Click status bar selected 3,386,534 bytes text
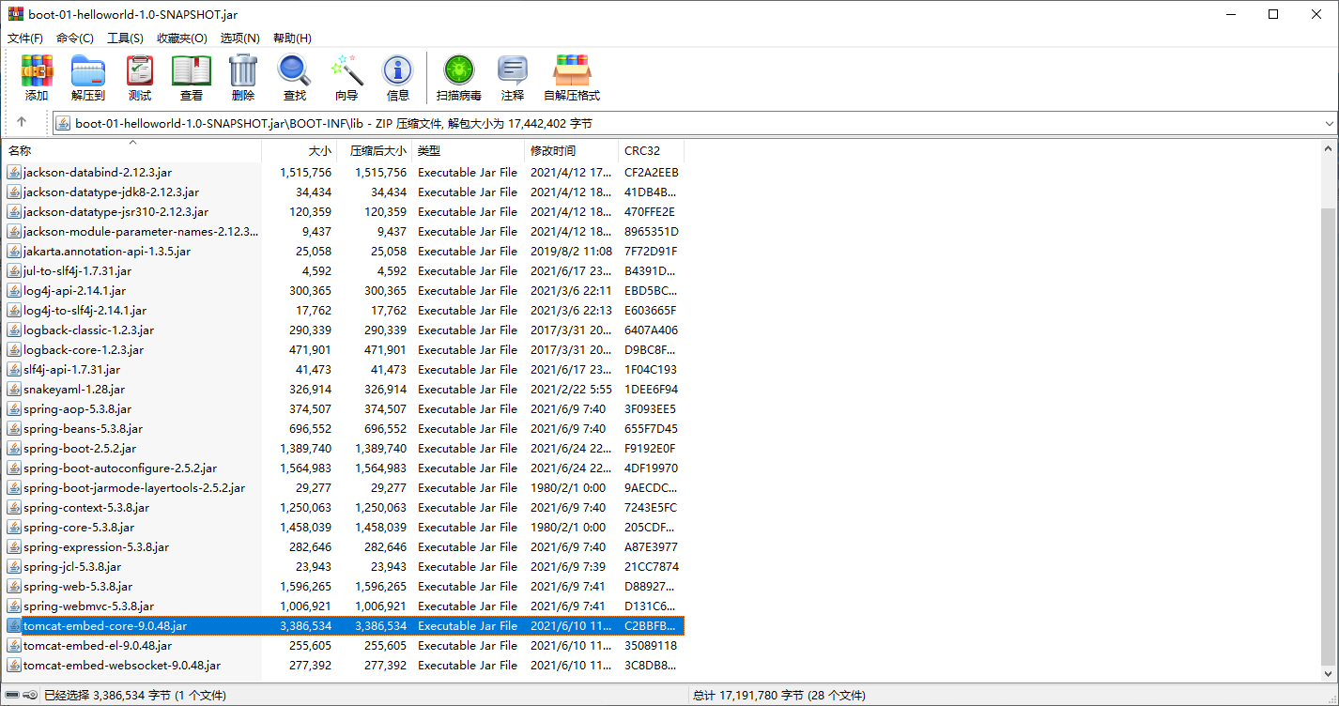 click(x=134, y=696)
